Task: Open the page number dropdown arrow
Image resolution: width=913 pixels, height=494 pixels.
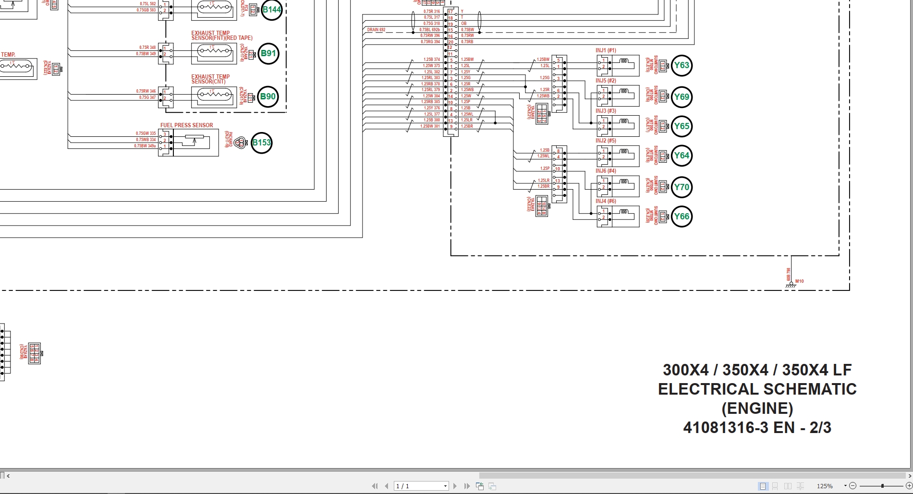Action: [x=445, y=486]
